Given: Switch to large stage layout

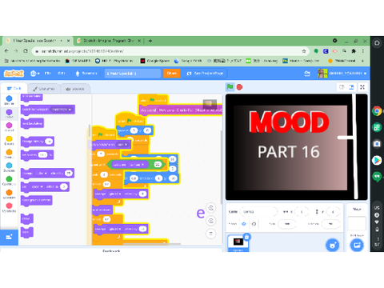Looking at the screenshot, I should pos(351,87).
